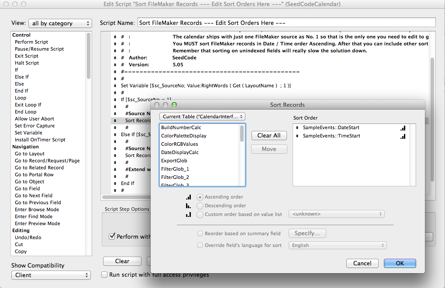Screen dimensions: 445x288
Task: Confirm the sort dialog with OK
Action: point(400,263)
